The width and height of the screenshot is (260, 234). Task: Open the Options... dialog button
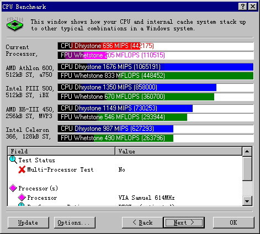tap(75, 222)
